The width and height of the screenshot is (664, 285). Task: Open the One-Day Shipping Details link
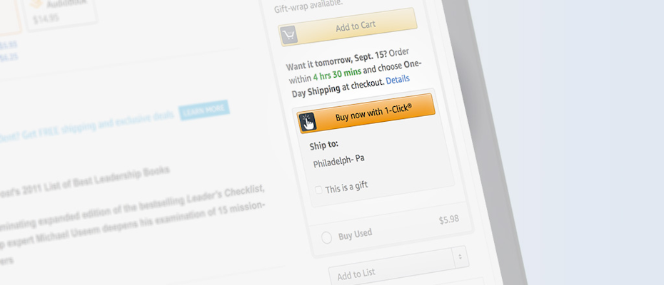[x=398, y=79]
